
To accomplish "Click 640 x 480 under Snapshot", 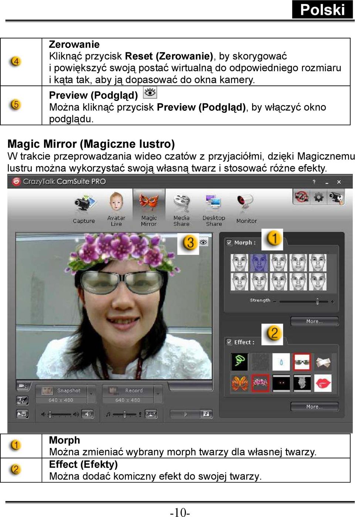I will tap(61, 400).
